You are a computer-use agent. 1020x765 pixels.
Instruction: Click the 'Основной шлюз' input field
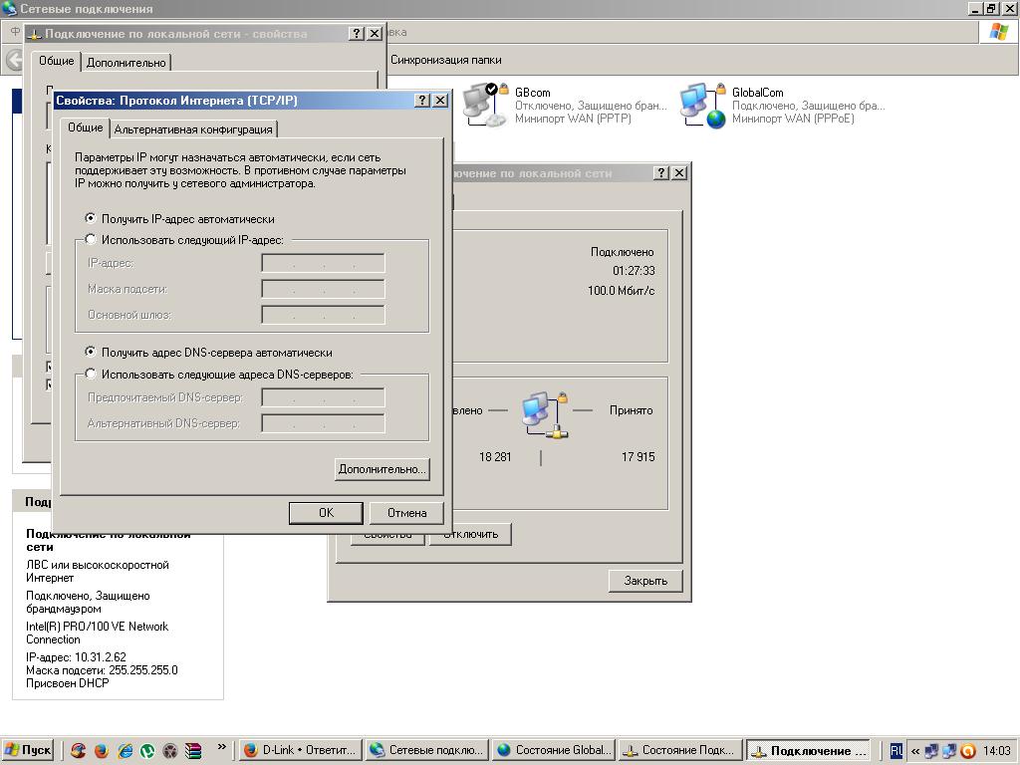point(323,314)
